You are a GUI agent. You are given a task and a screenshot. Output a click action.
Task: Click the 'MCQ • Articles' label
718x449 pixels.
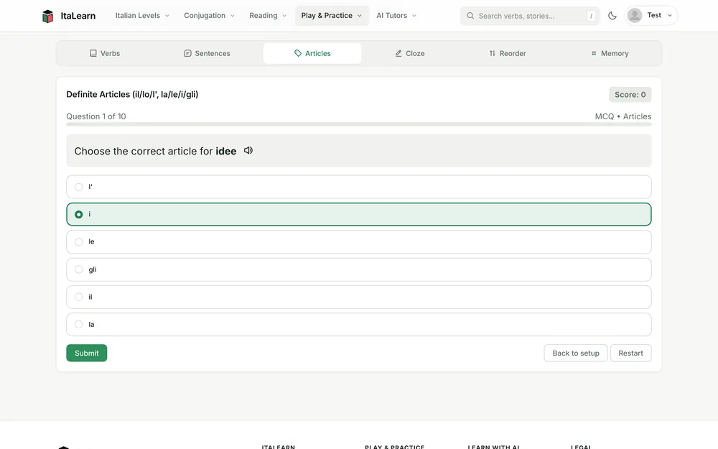[x=623, y=116]
